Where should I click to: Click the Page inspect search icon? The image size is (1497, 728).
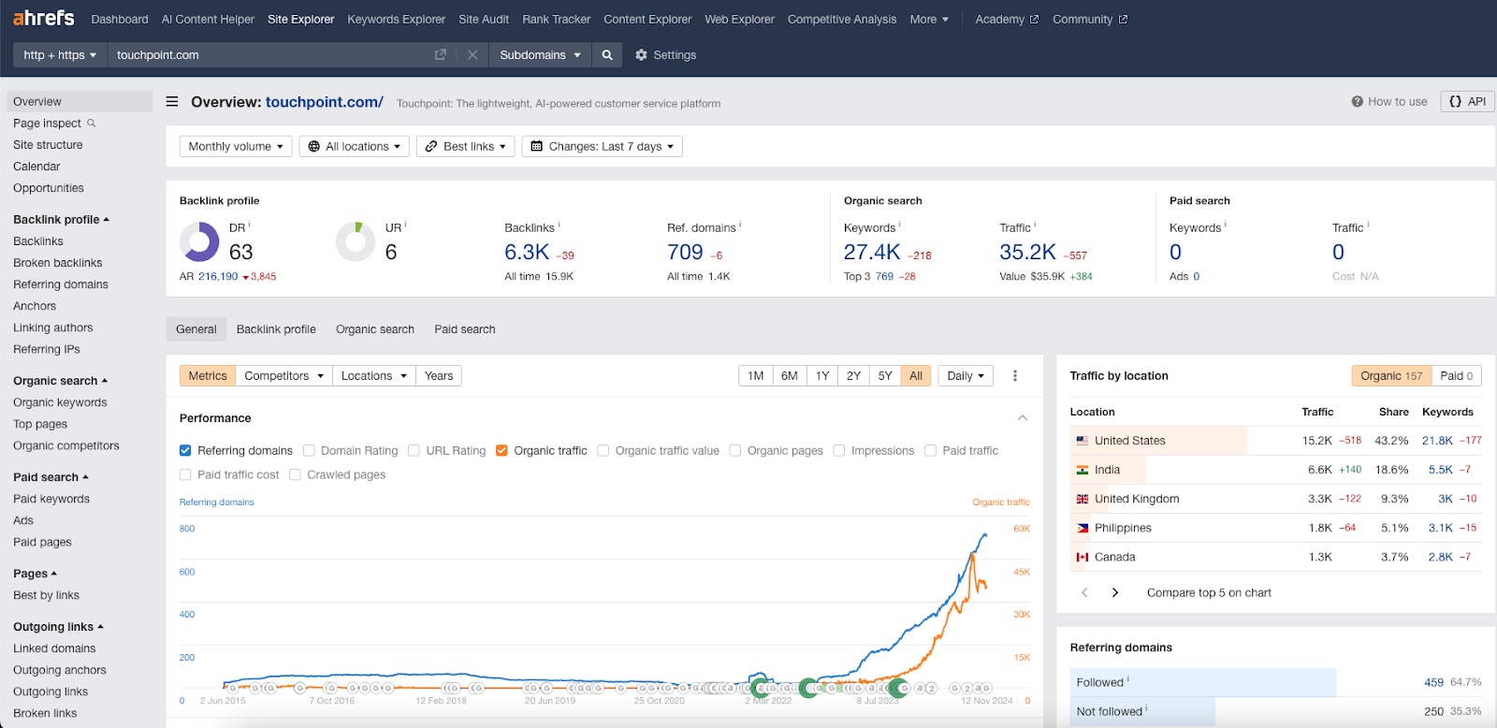[x=92, y=123]
